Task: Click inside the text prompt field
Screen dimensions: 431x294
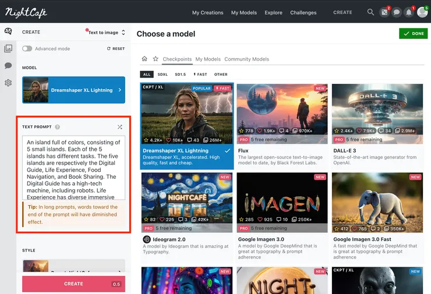Action: pos(73,168)
